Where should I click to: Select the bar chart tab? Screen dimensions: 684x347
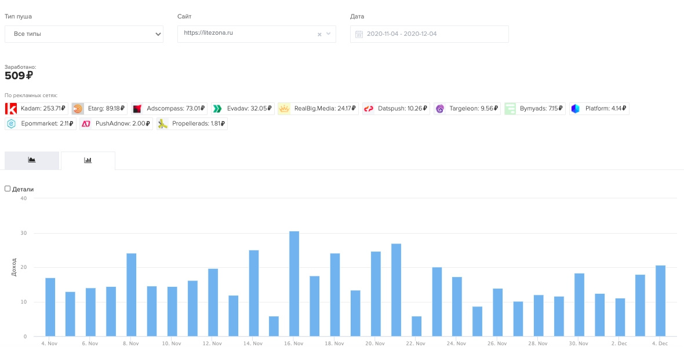click(88, 160)
